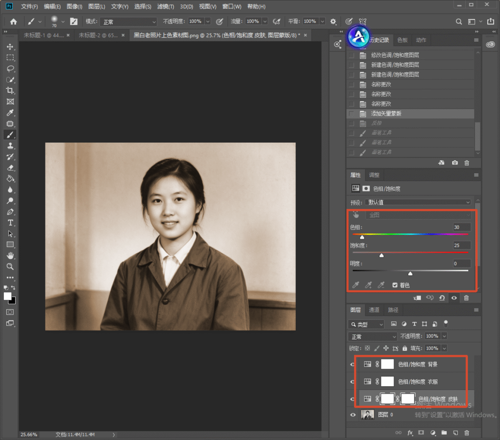
Task: Toggle the layer filter on/off switch
Action: click(446, 324)
